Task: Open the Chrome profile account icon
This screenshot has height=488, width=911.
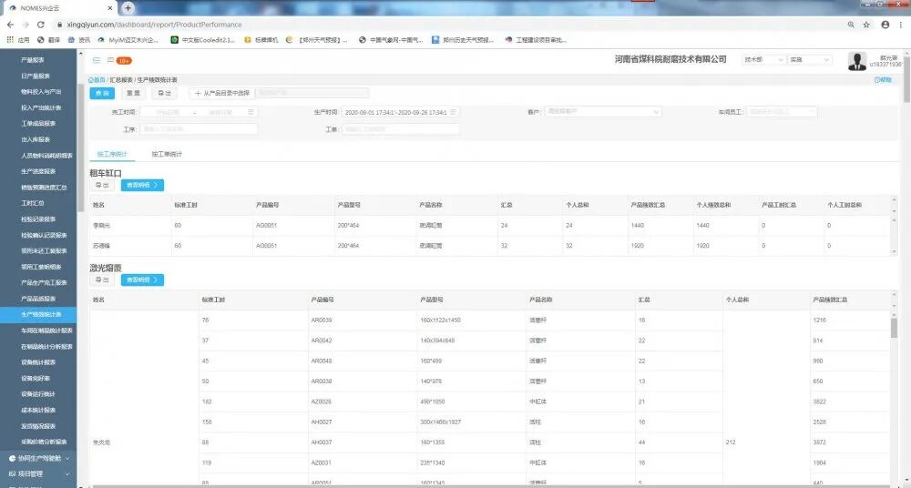Action: coord(885,25)
